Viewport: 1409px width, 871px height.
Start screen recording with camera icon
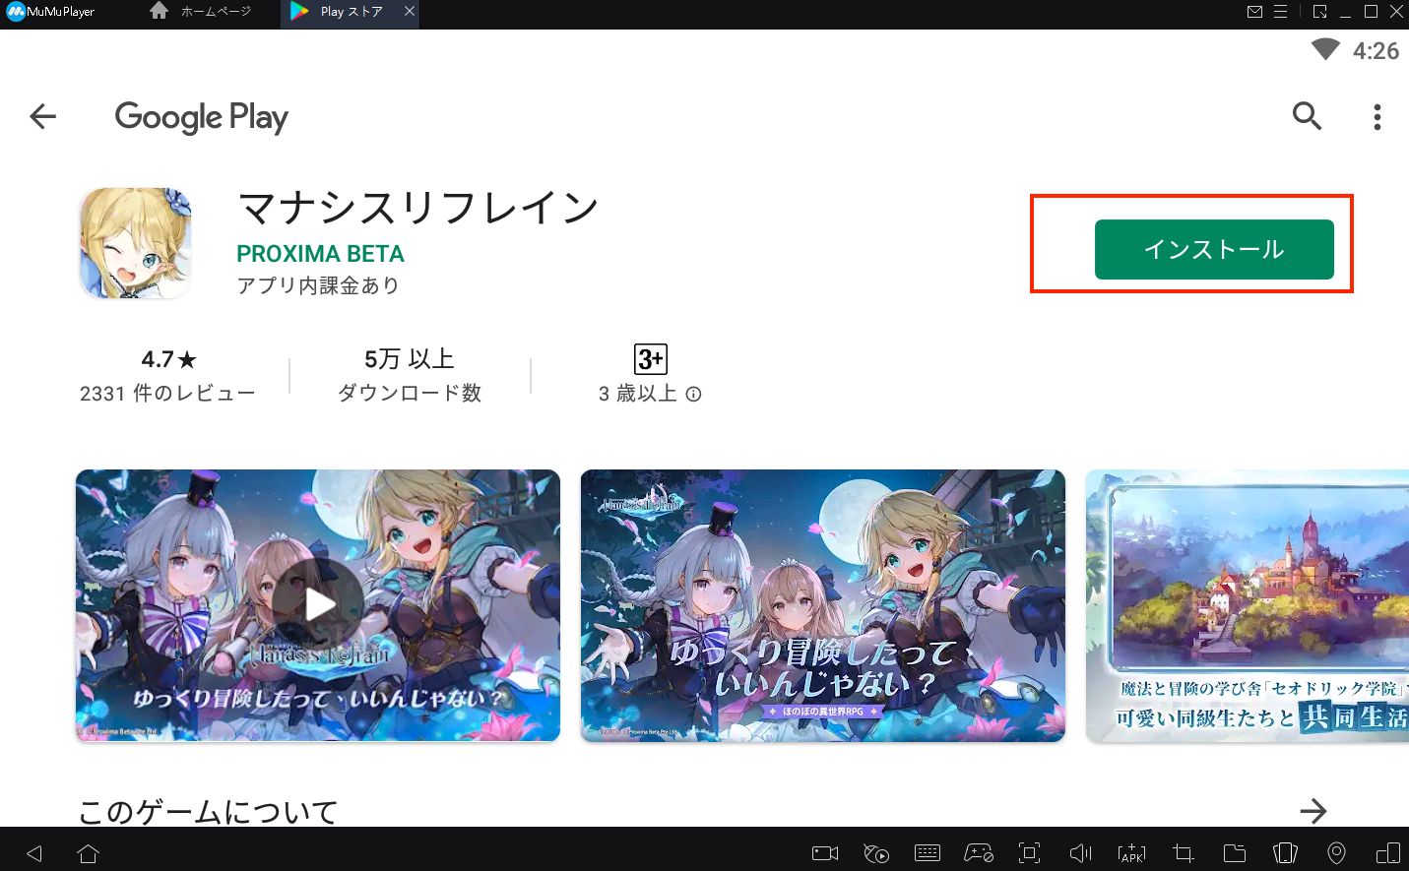pos(825,853)
